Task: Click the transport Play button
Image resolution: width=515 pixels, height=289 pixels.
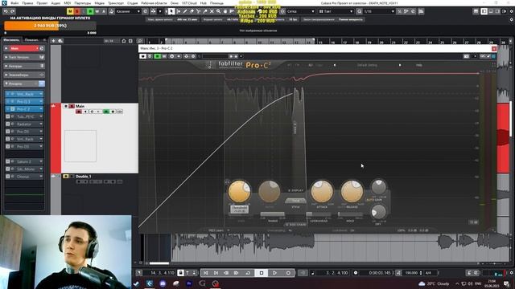Action: click(274, 273)
